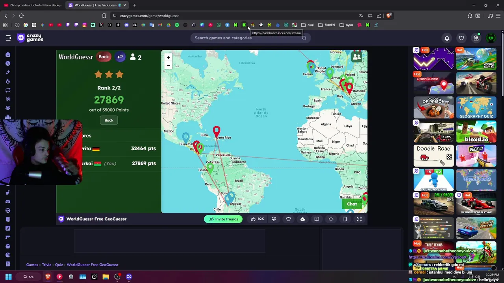The width and height of the screenshot is (504, 283).
Task: Open Brave main menu hamburger
Action: [498, 16]
